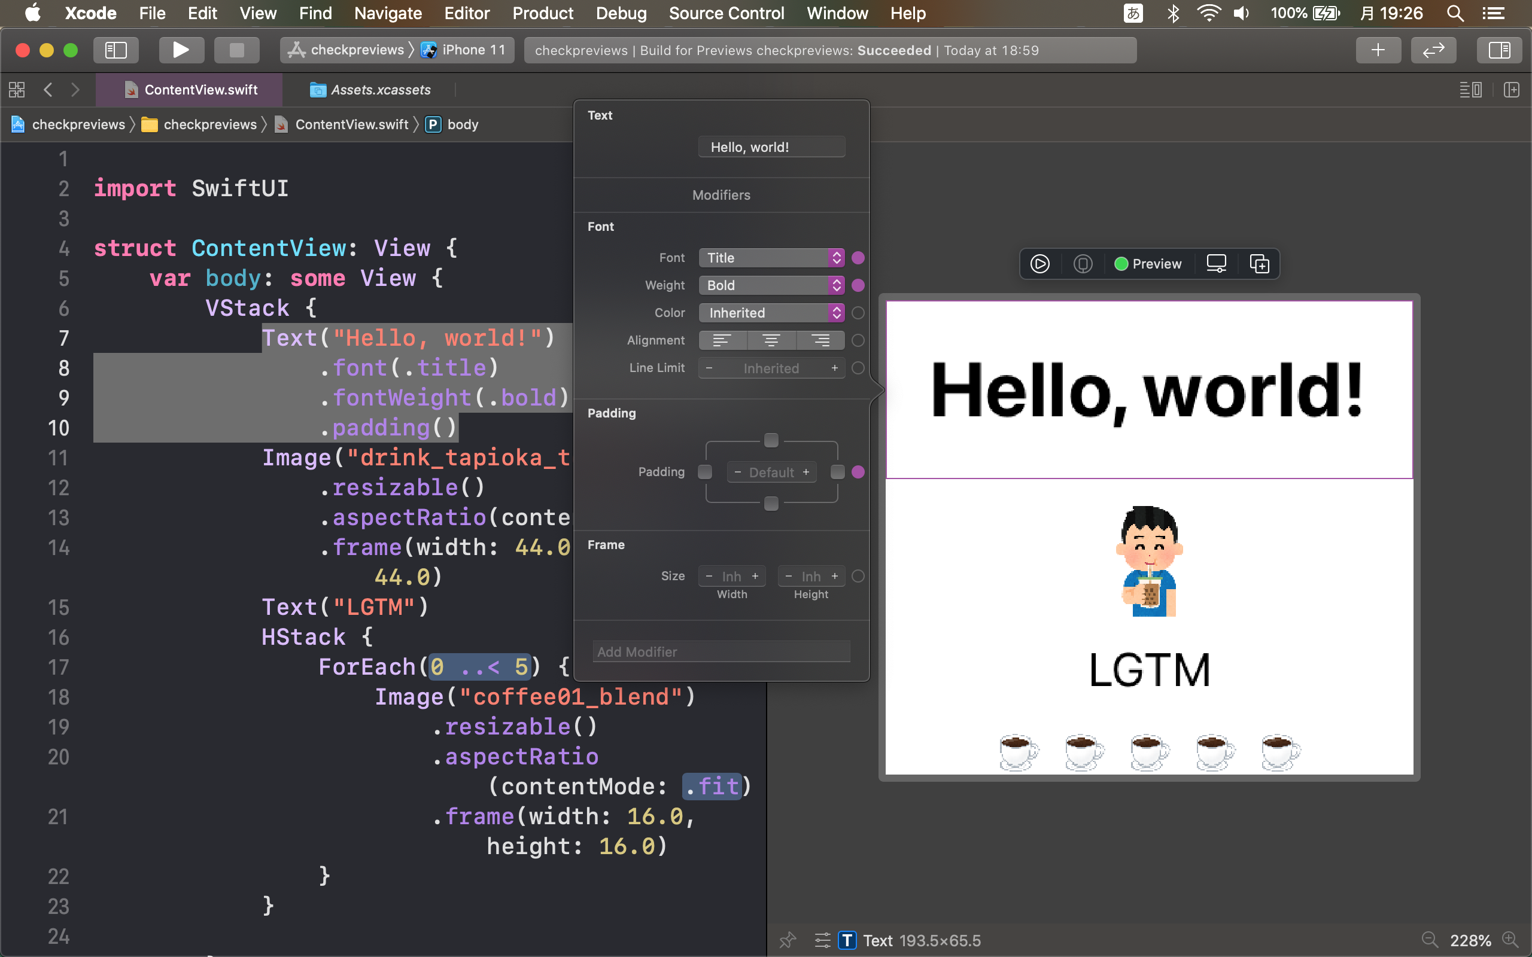The image size is (1532, 957).
Task: Click the code review arrows icon
Action: tap(1433, 50)
